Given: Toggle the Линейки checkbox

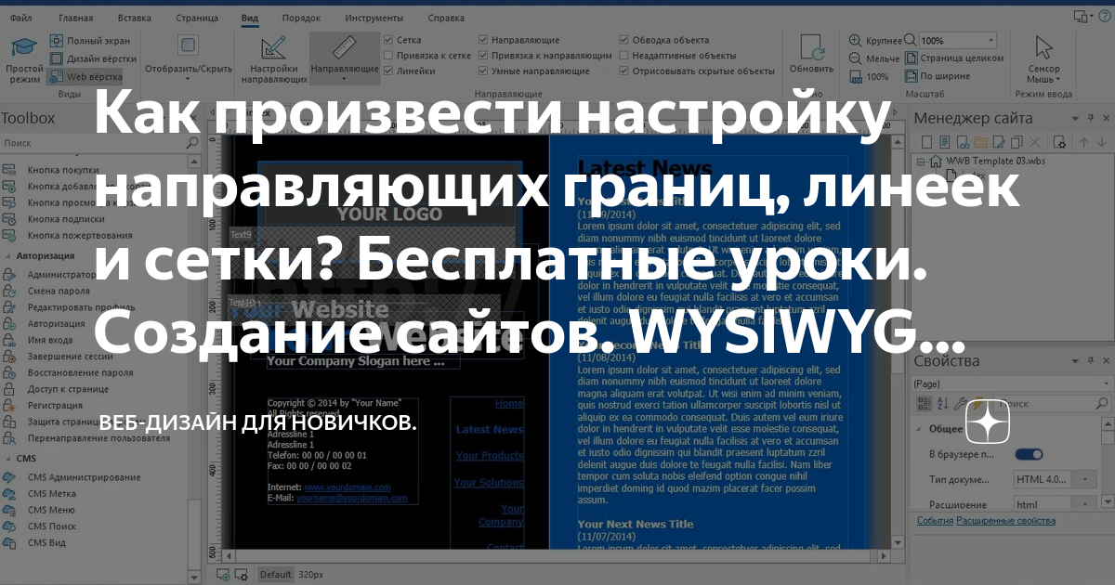Looking at the screenshot, I should 389,71.
